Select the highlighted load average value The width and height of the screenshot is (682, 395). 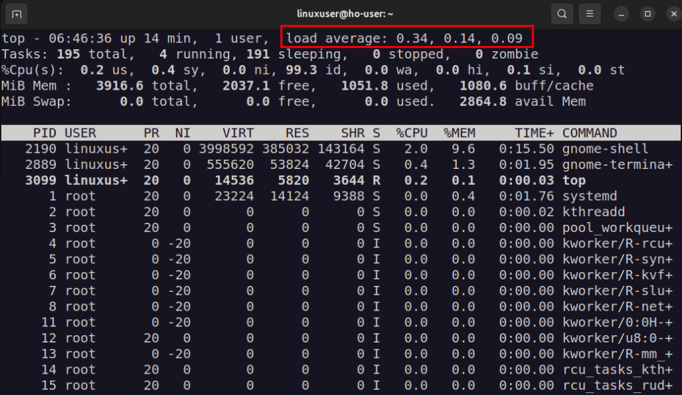[408, 38]
